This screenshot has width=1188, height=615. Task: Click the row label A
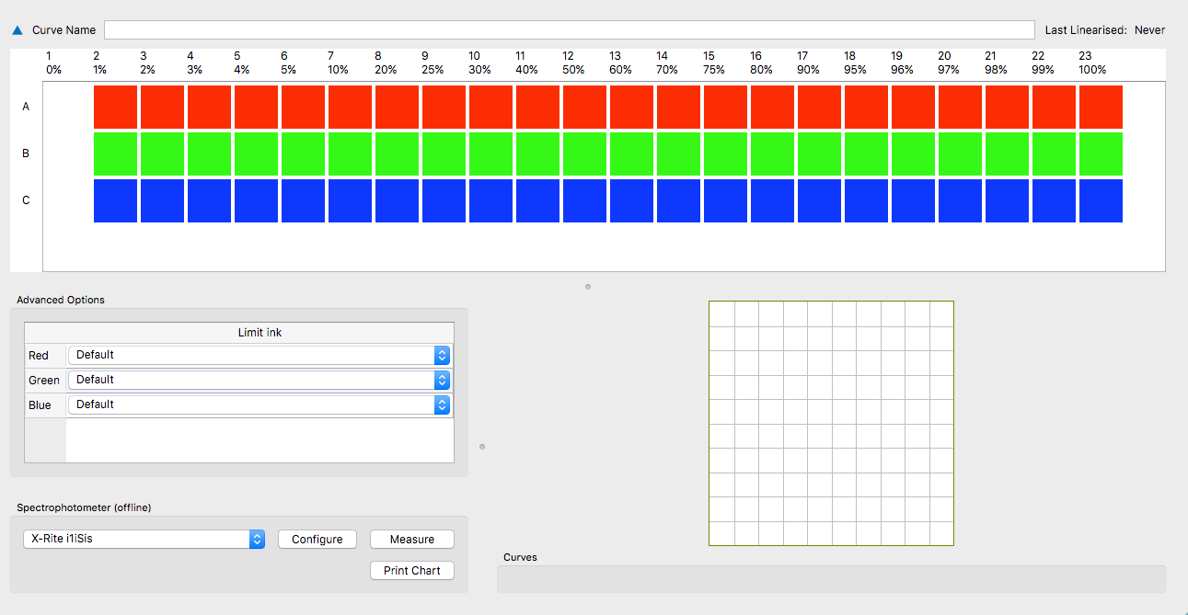click(25, 107)
